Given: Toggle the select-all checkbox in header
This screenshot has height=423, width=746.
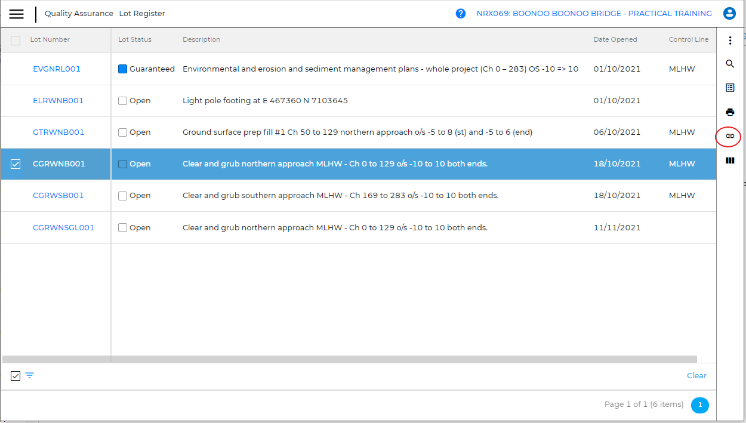Looking at the screenshot, I should (x=16, y=41).
